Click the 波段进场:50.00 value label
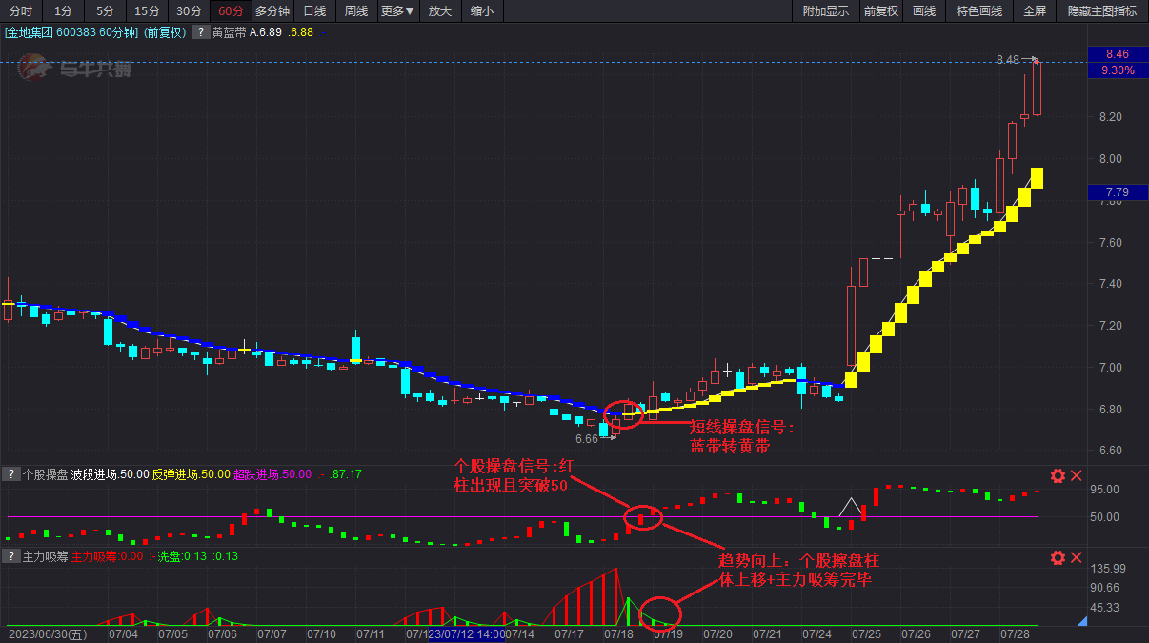 click(111, 474)
